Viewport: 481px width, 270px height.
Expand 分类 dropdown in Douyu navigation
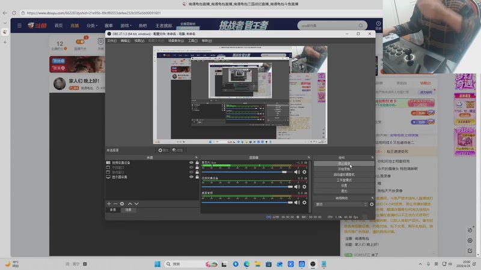click(92, 25)
